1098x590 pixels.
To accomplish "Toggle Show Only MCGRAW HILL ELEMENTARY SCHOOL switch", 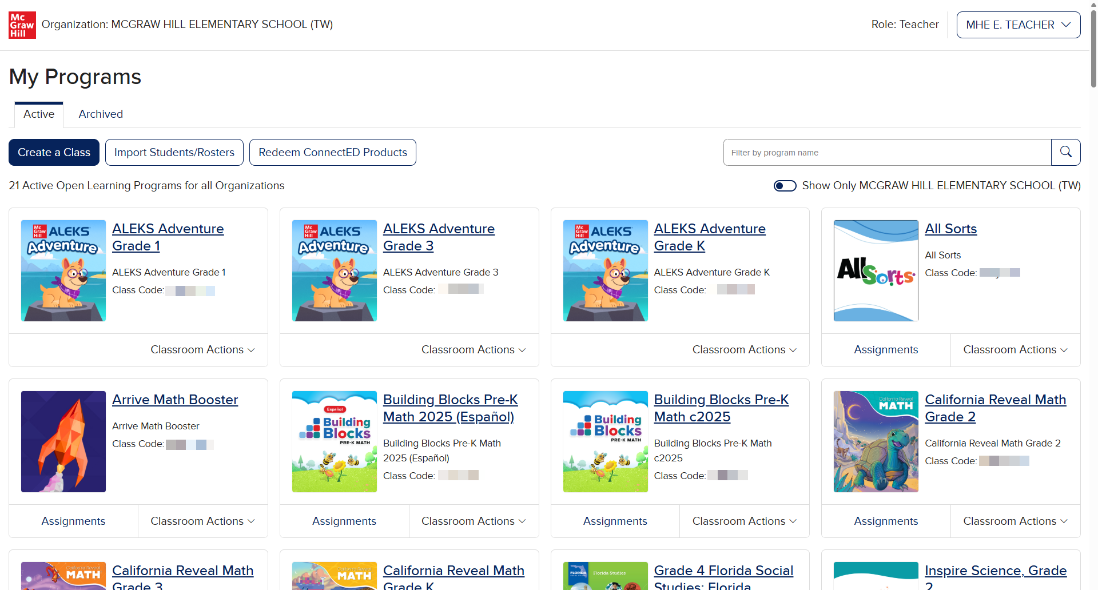I will point(785,186).
